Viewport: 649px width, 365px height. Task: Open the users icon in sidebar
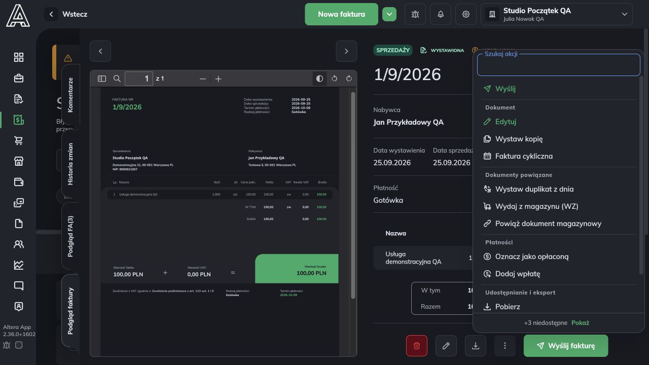(x=19, y=244)
